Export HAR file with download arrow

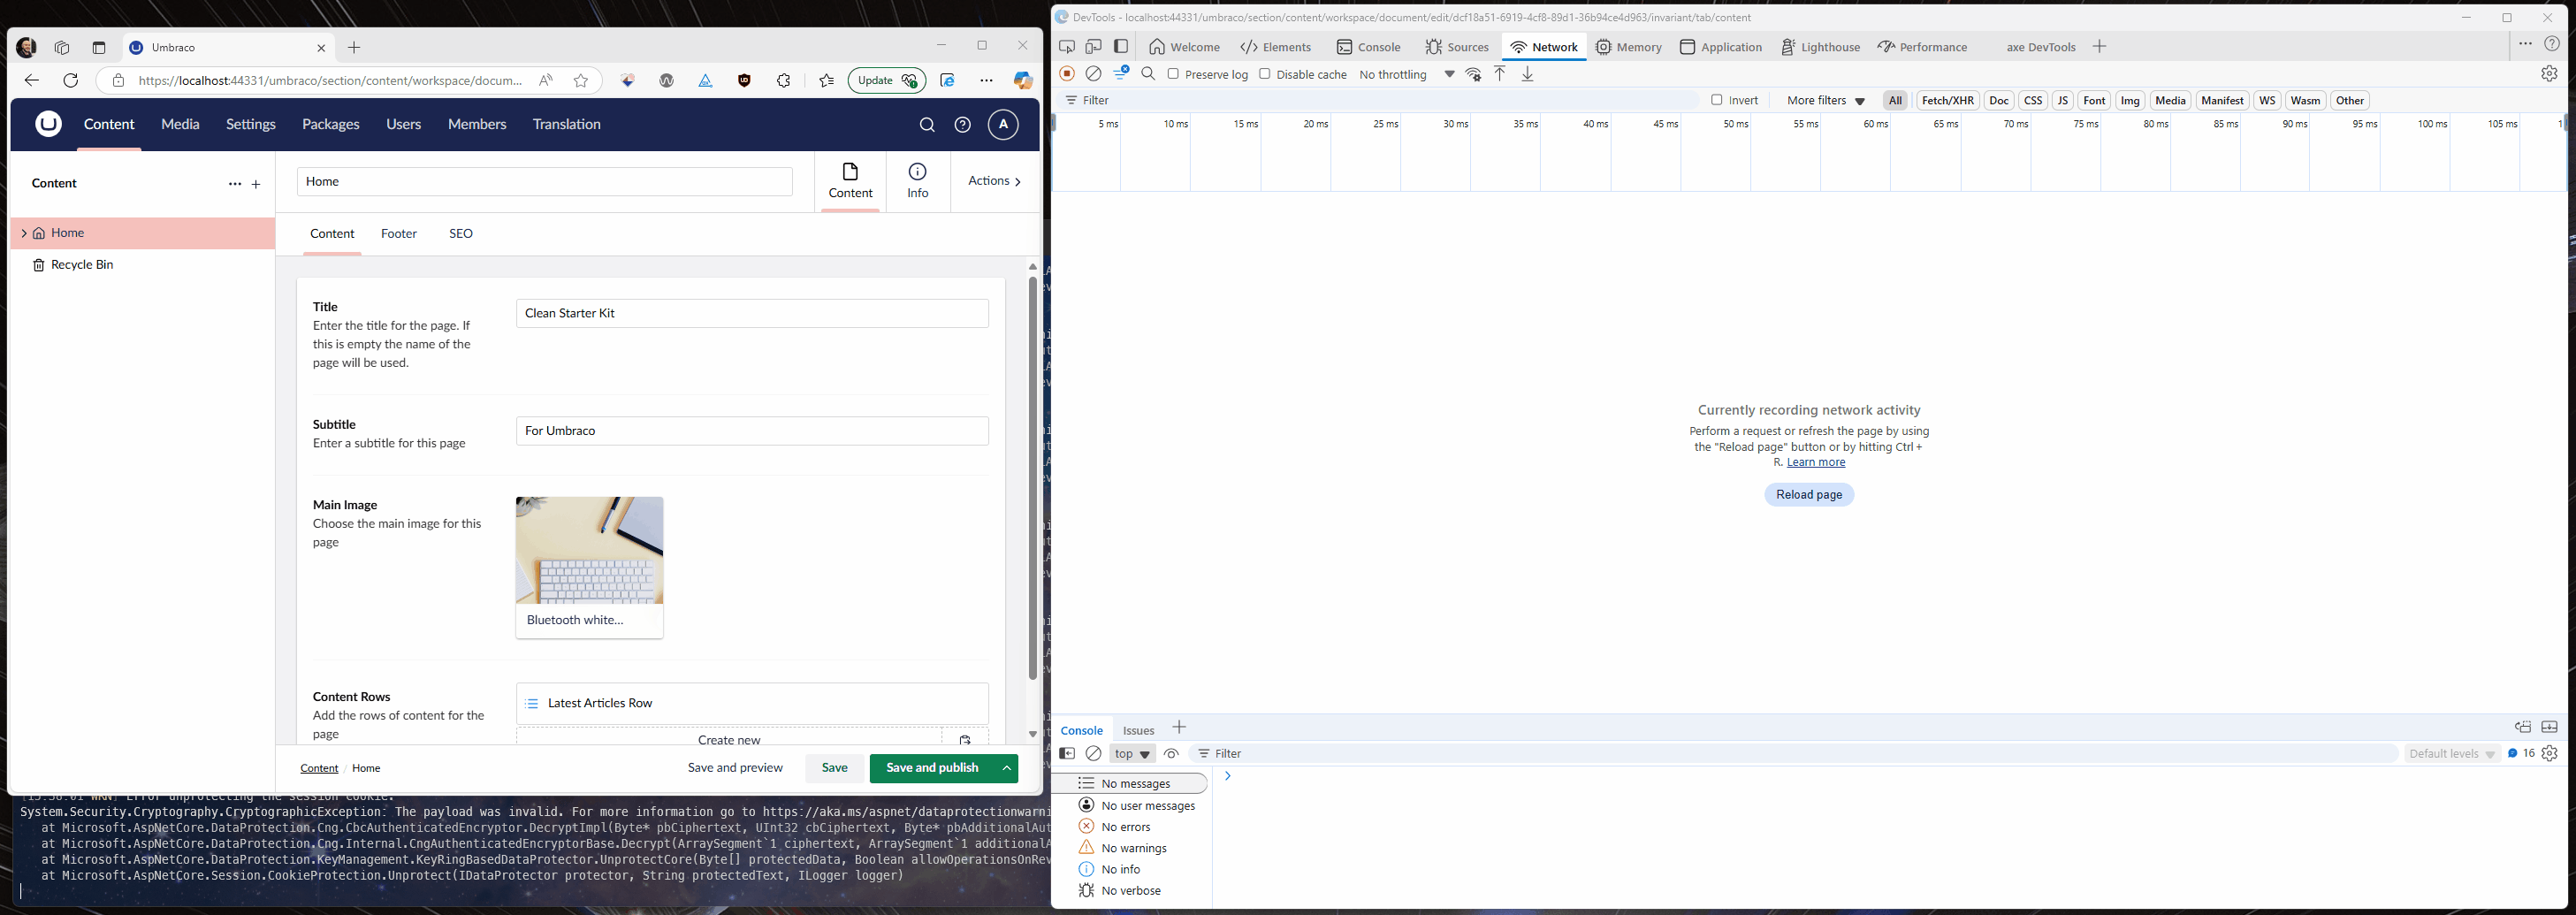(1527, 74)
